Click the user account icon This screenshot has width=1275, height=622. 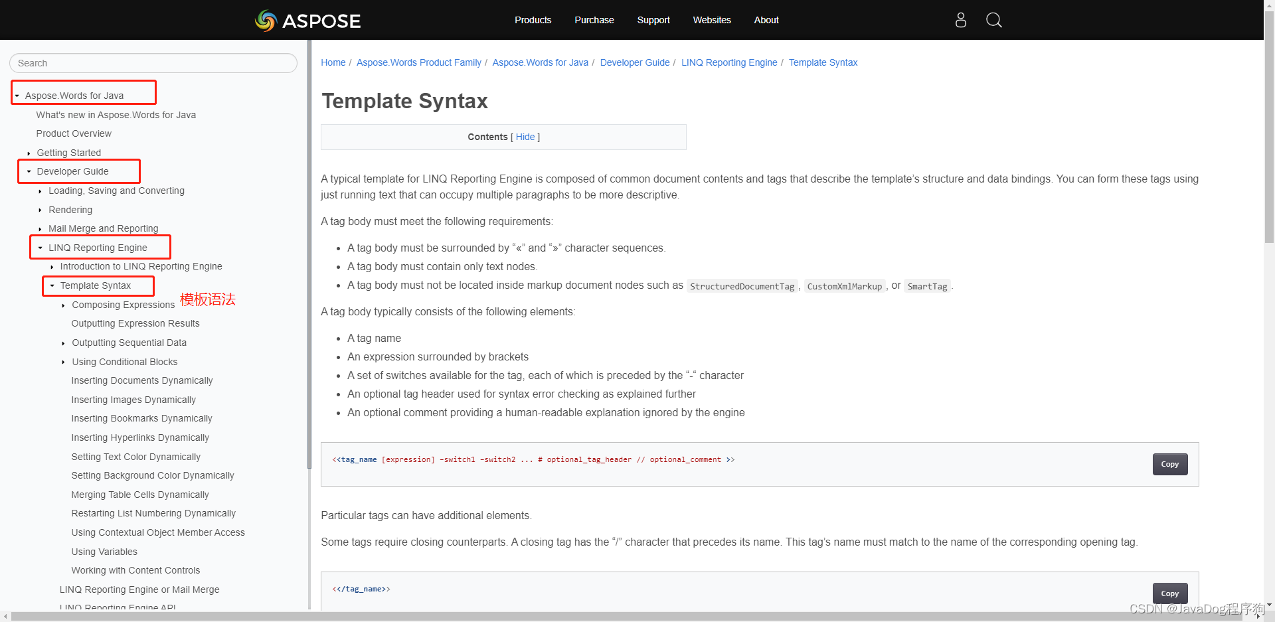tap(960, 20)
